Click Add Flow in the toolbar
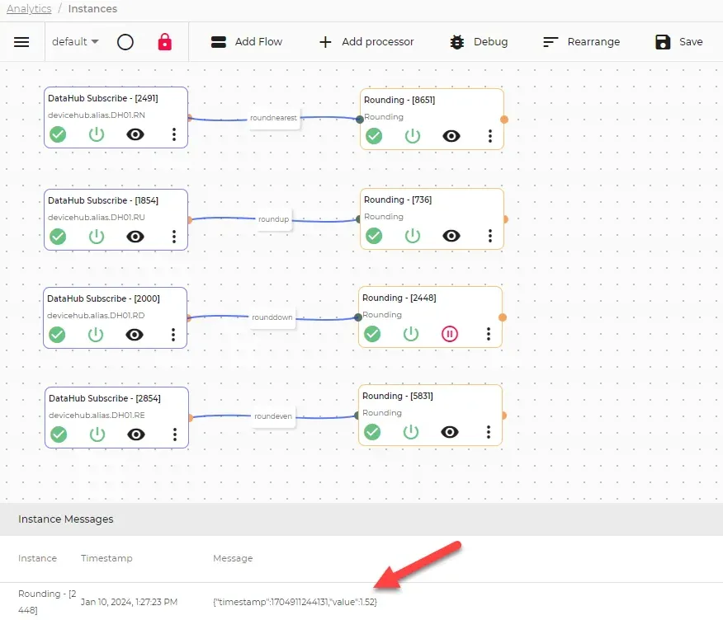 pos(246,42)
